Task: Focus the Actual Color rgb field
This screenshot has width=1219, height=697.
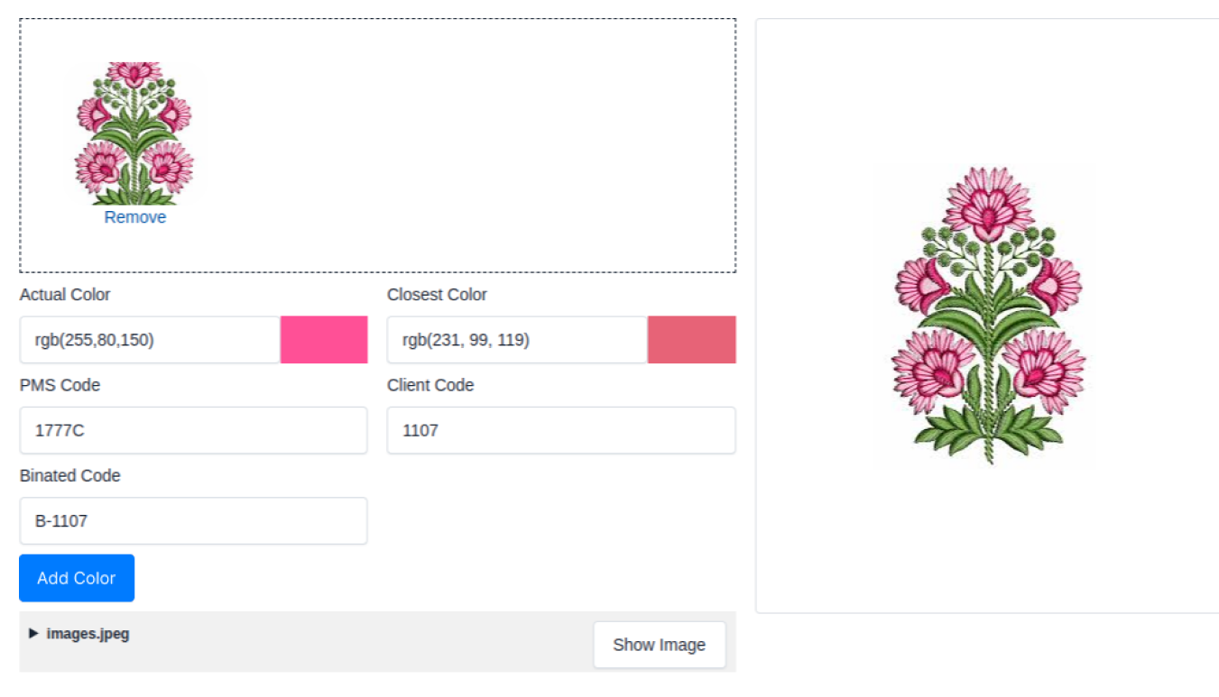Action: (x=150, y=340)
